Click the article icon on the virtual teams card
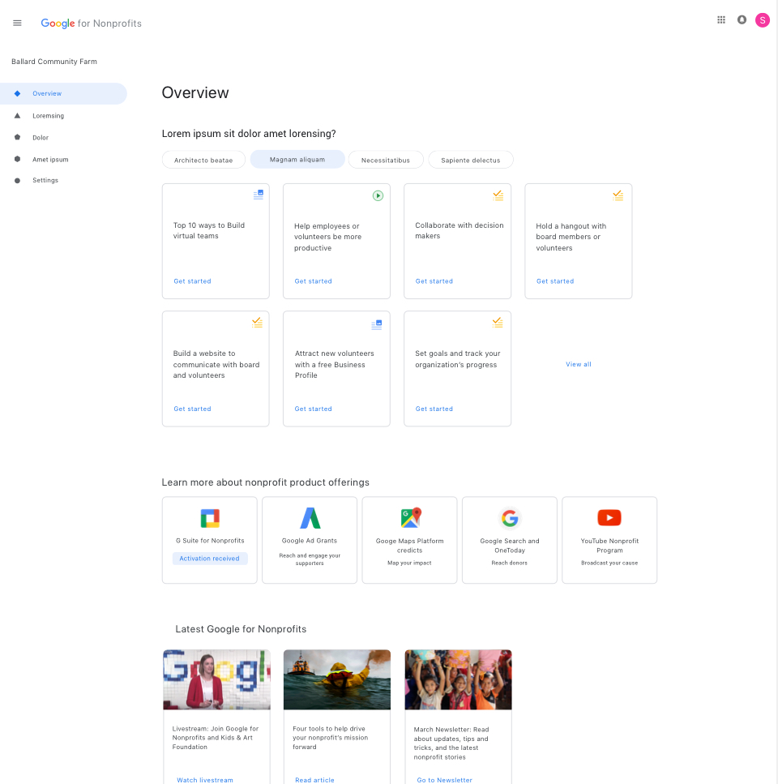778x784 pixels. [259, 195]
